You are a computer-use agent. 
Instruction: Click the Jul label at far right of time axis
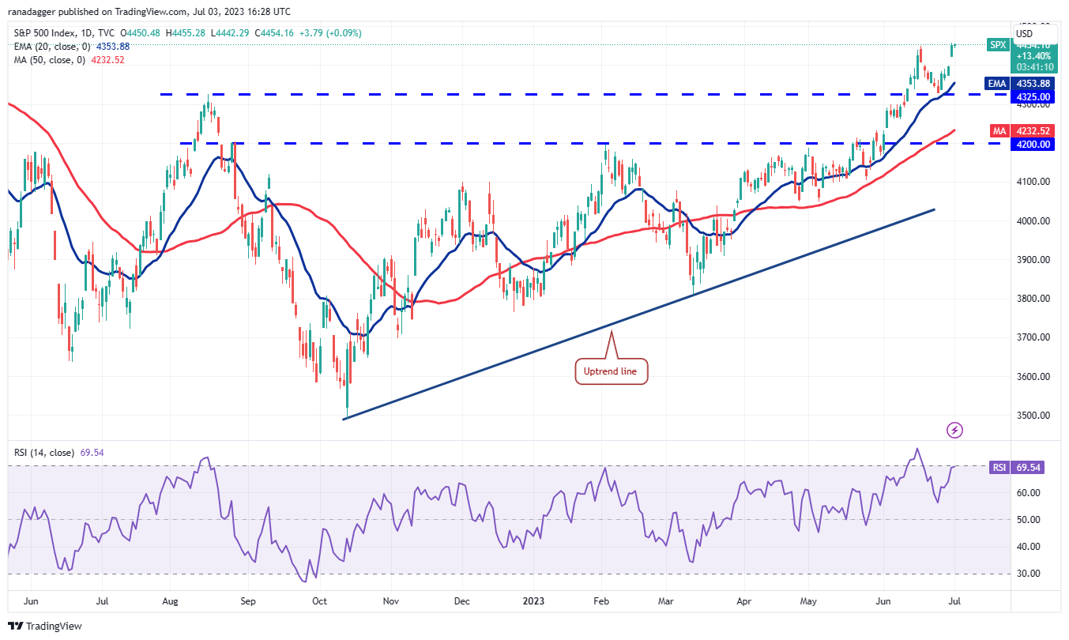coord(955,601)
